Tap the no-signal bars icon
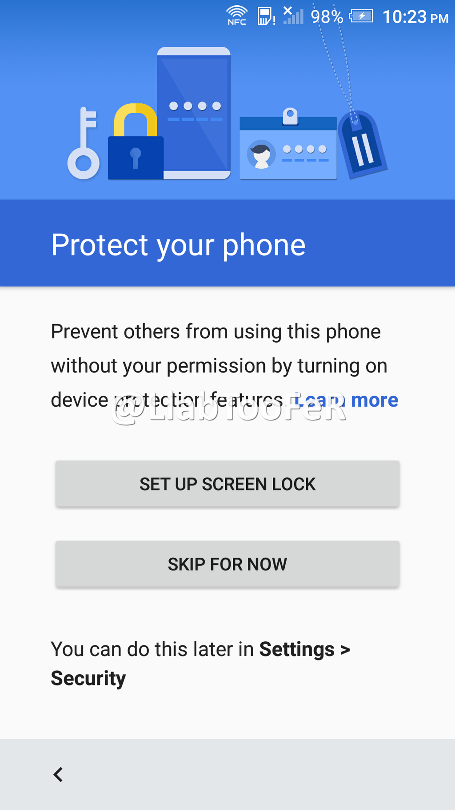This screenshot has width=455, height=810. tap(293, 16)
